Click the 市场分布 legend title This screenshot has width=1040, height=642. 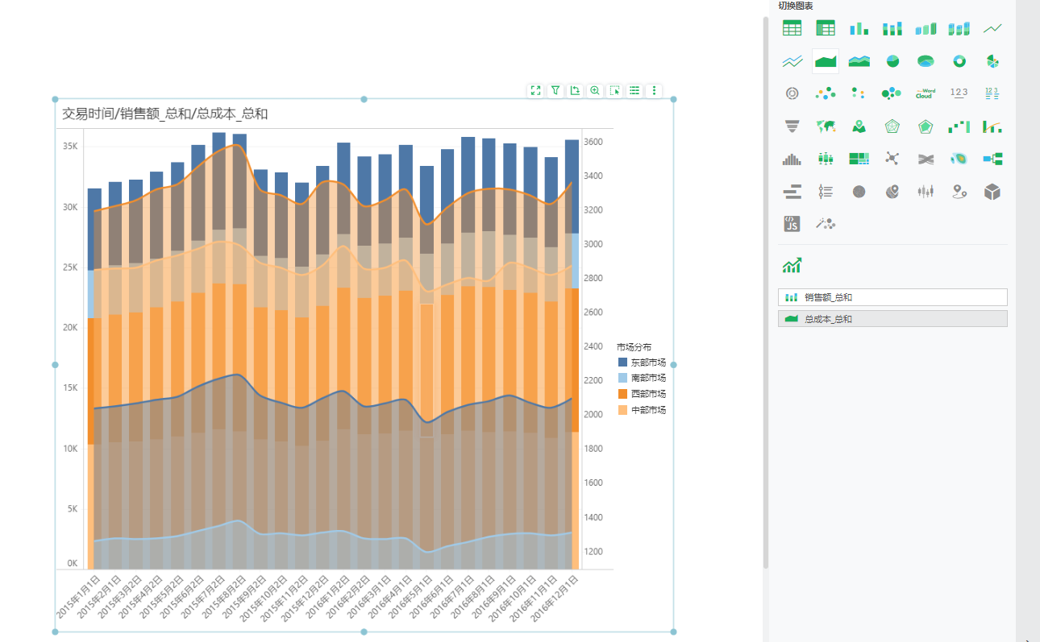[x=634, y=346]
